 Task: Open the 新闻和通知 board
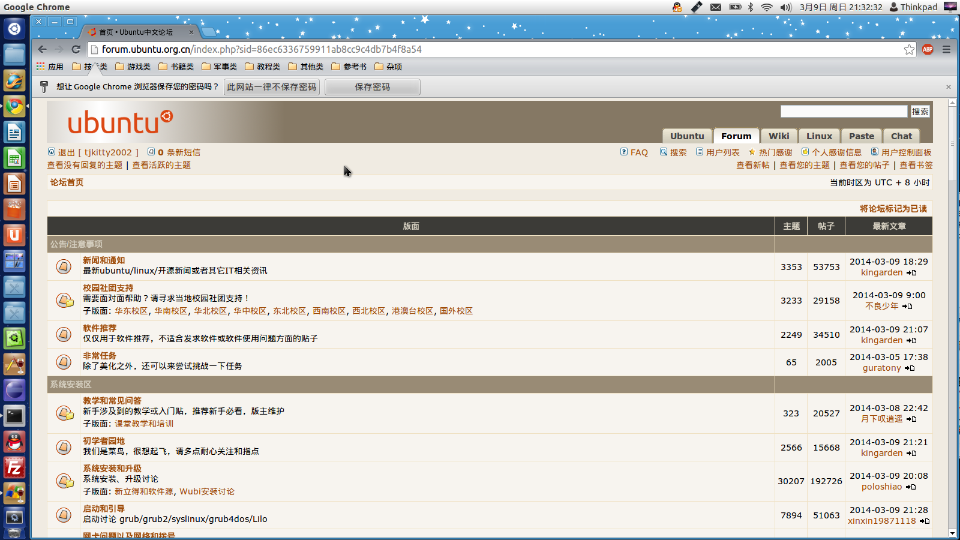[104, 260]
